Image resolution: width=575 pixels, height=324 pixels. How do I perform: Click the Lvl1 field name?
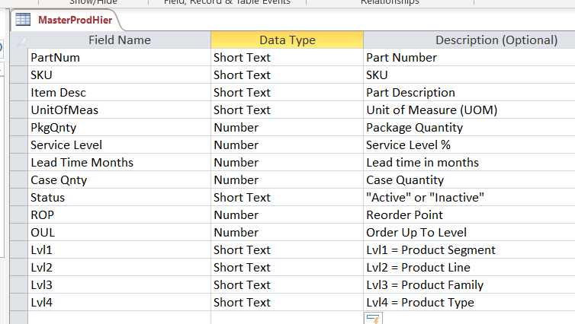(x=119, y=250)
